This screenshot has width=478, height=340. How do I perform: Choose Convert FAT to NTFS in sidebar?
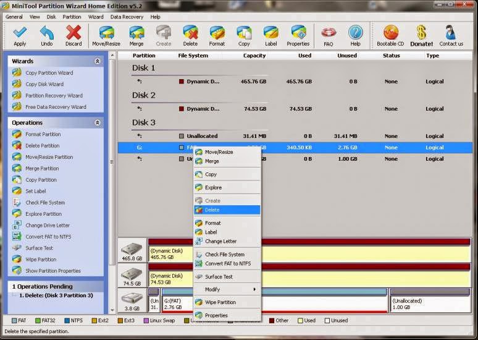tap(48, 237)
